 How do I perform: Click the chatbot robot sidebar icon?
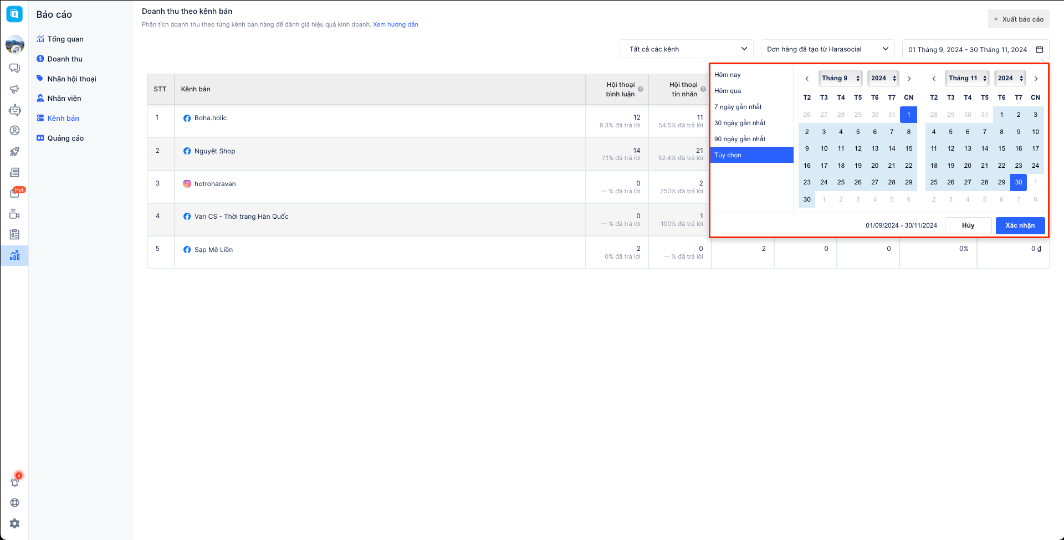pyautogui.click(x=15, y=110)
